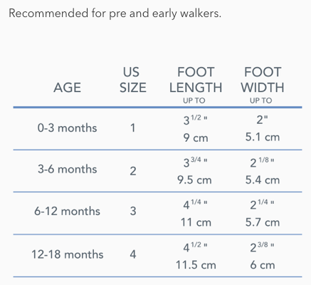Select the 3-6 months age cell
Viewport: 311px width, 285px height.
click(67, 170)
